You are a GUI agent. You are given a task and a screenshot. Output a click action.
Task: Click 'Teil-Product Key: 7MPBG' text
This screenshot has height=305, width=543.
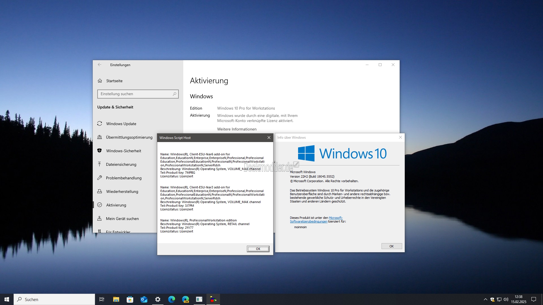pos(178,173)
